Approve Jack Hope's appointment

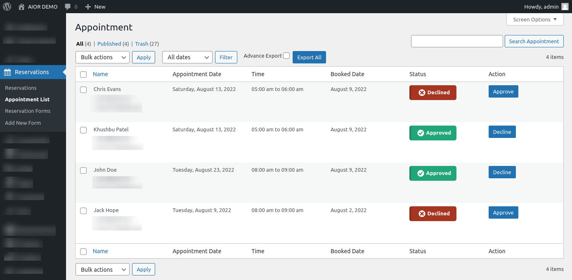point(503,213)
